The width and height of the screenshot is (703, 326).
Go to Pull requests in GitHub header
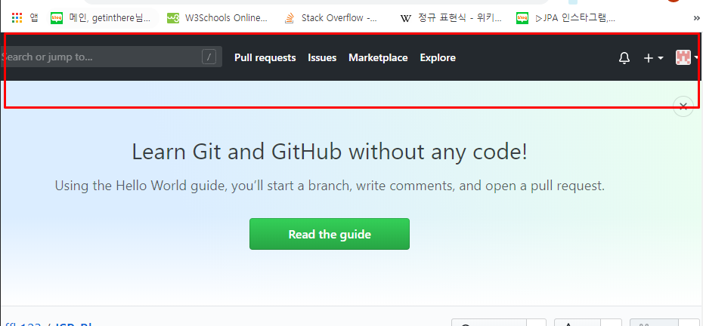[265, 58]
